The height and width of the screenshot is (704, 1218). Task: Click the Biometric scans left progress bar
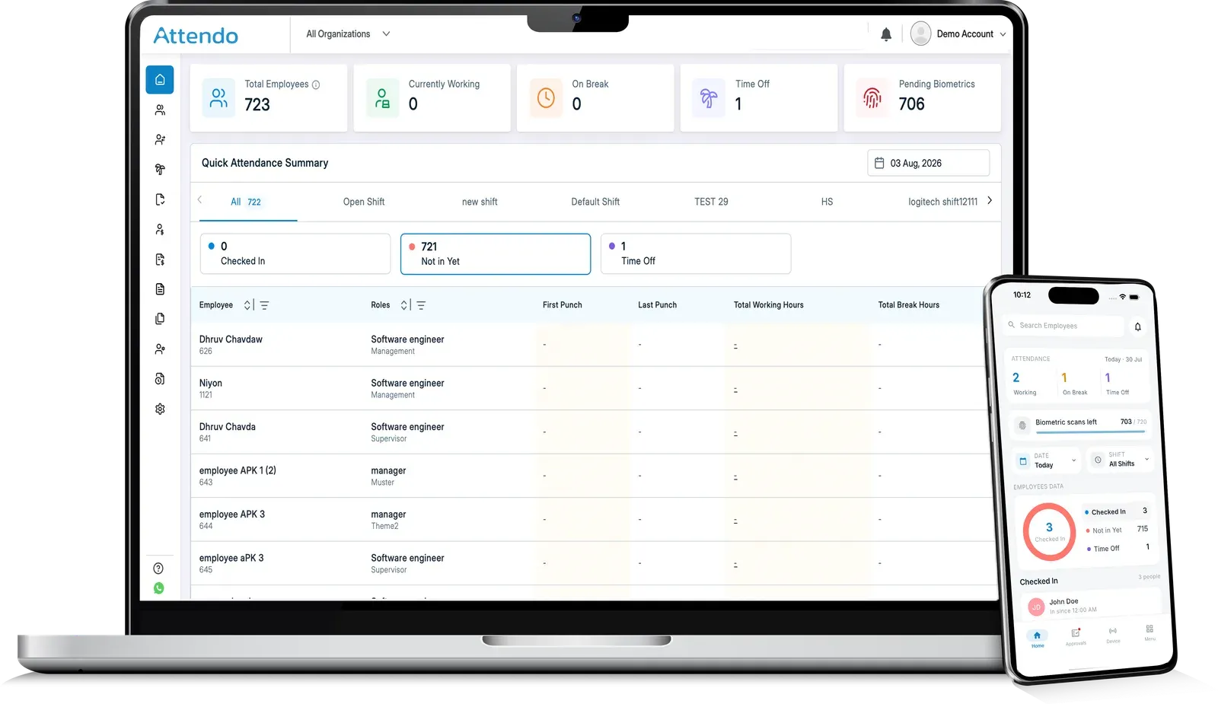[1090, 432]
